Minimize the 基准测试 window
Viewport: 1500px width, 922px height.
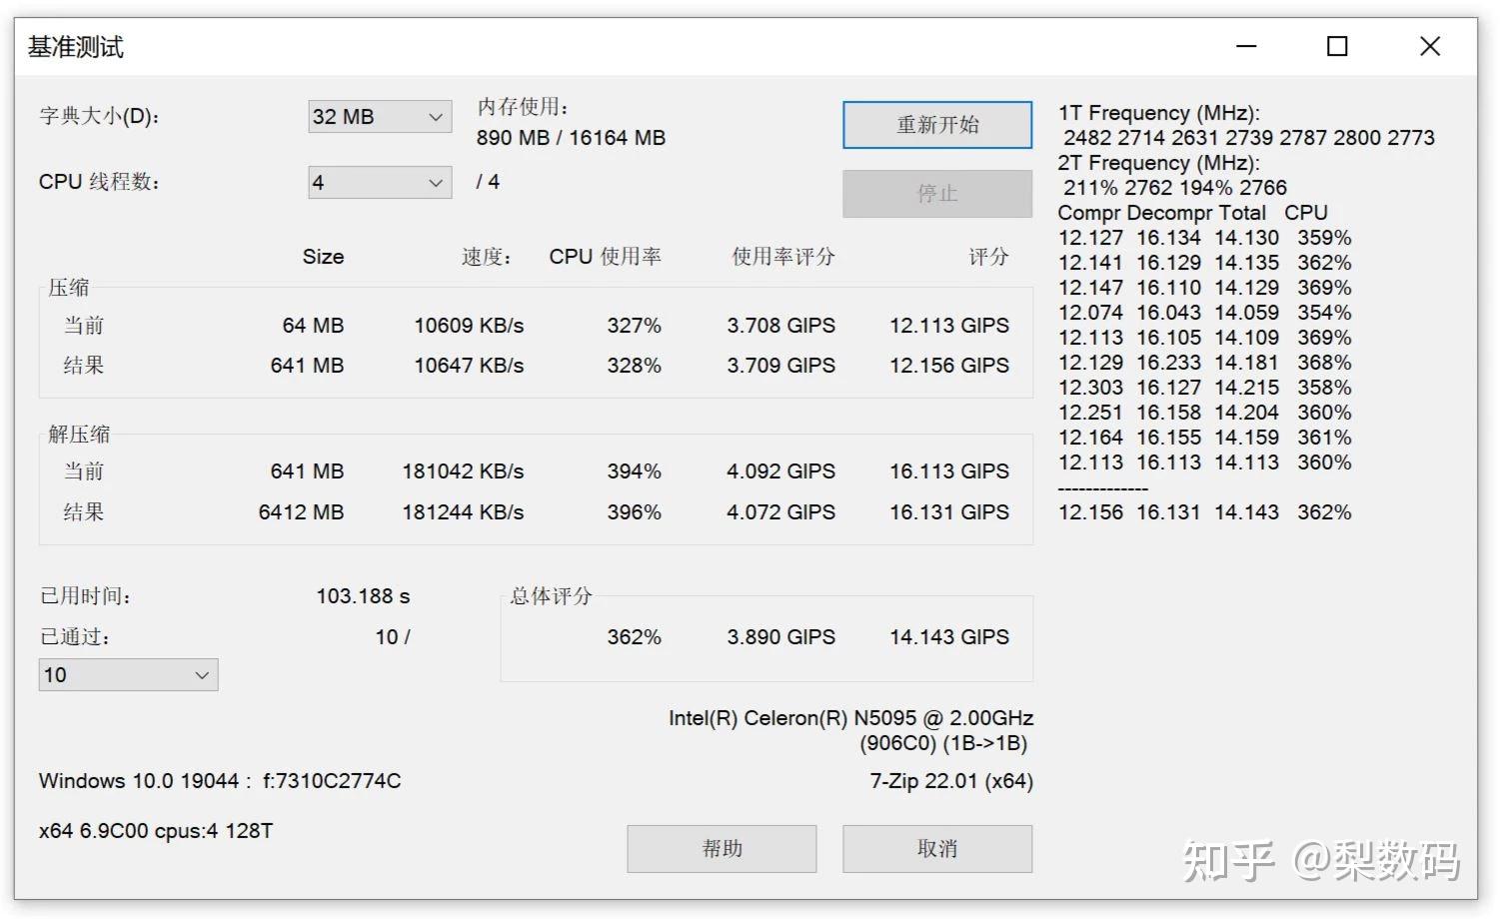[1245, 46]
